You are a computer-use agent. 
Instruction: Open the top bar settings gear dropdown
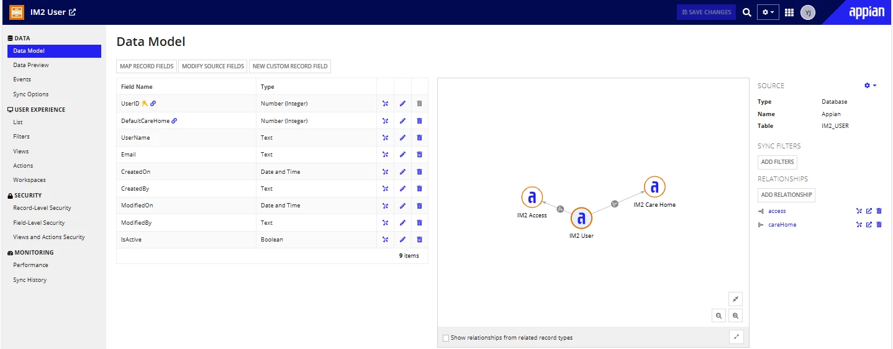coord(768,12)
